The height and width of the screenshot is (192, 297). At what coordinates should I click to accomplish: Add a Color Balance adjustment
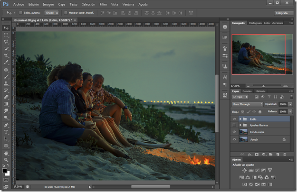248,177
